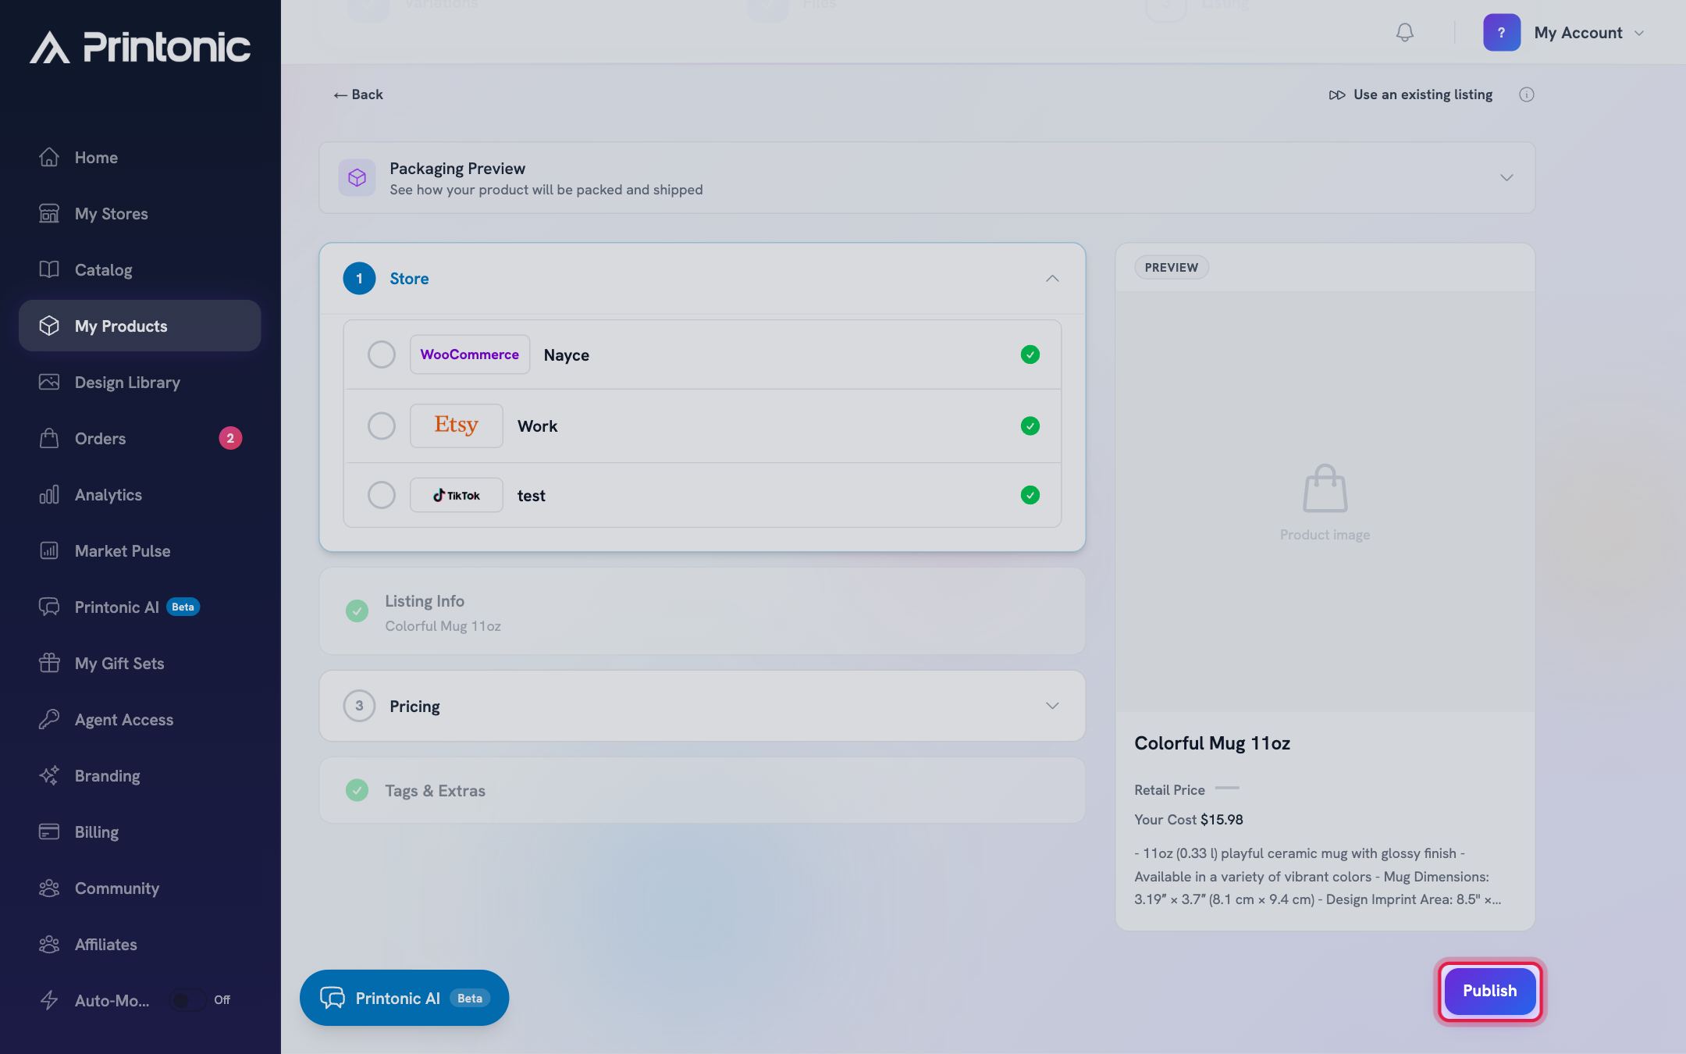Image resolution: width=1686 pixels, height=1054 pixels.
Task: Open the notifications bell
Action: tap(1404, 33)
